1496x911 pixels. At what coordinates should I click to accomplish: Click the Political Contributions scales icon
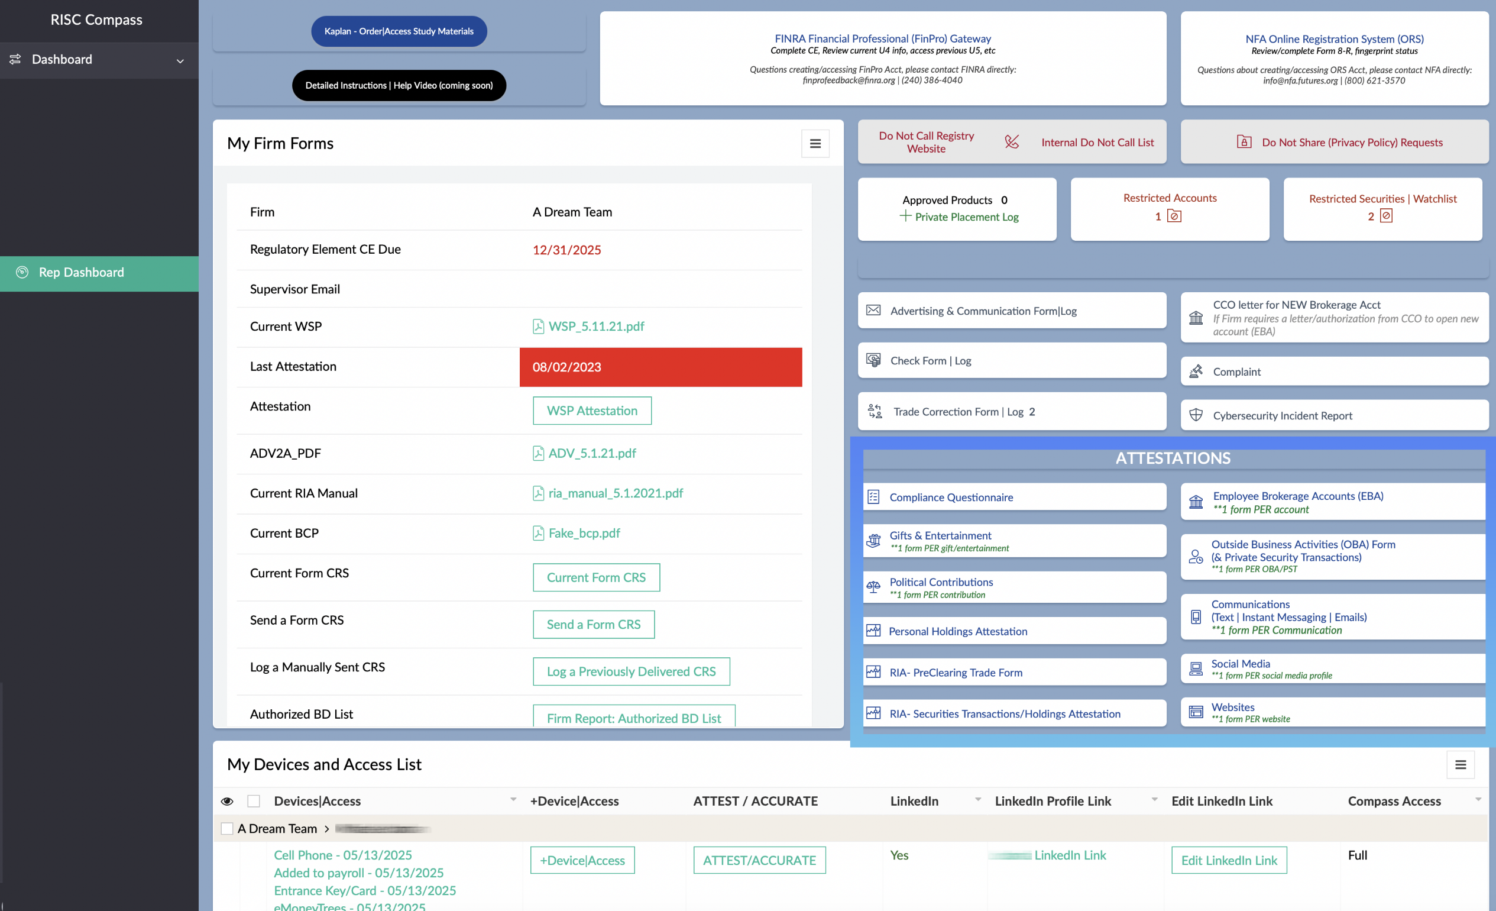point(873,587)
